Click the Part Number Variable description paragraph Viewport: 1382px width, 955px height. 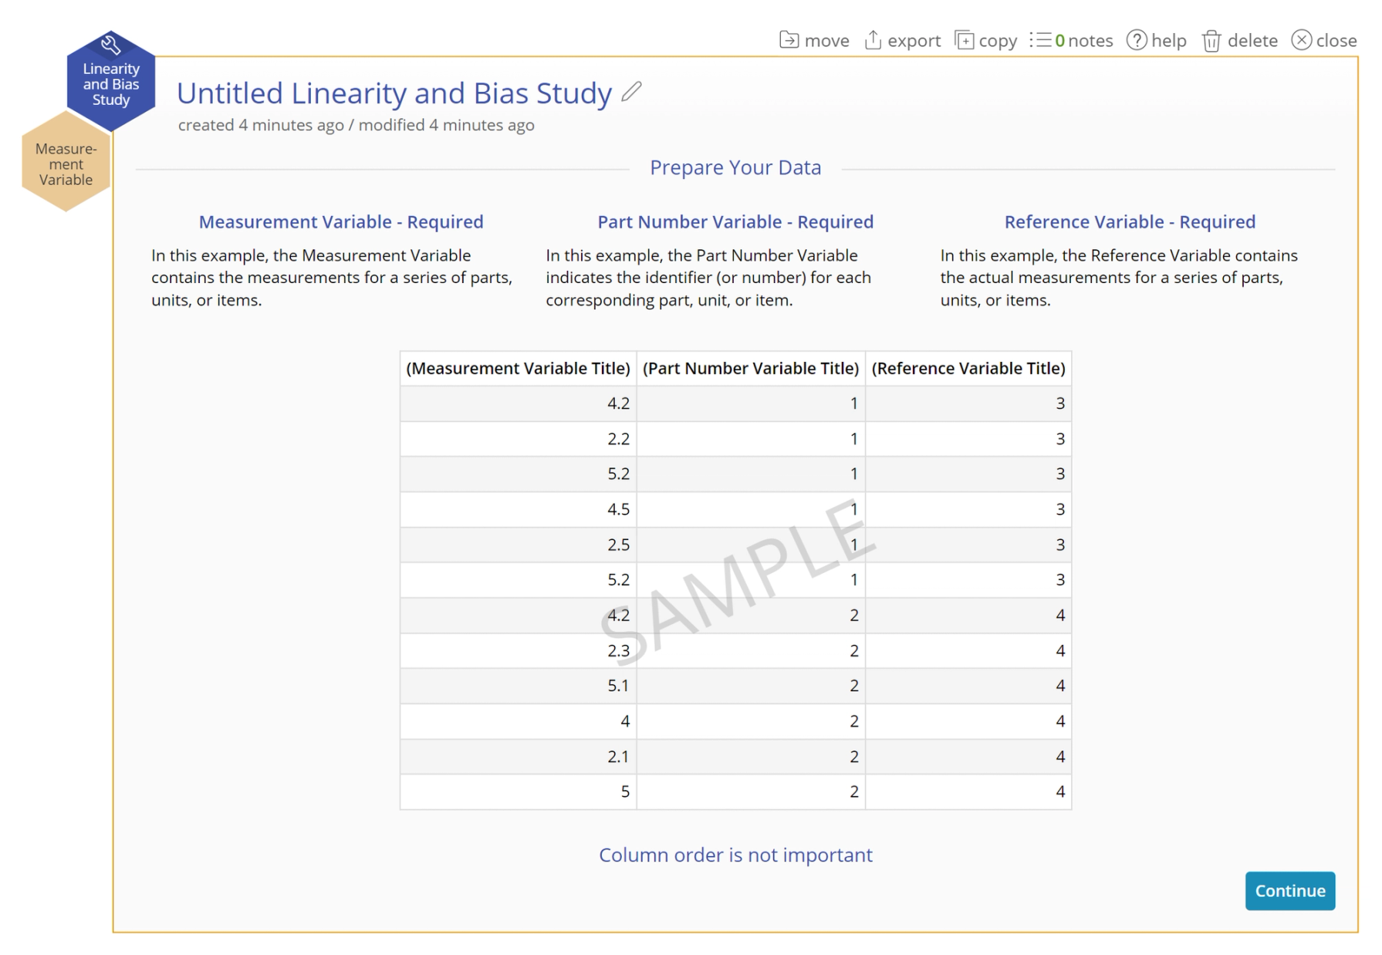[x=709, y=278]
